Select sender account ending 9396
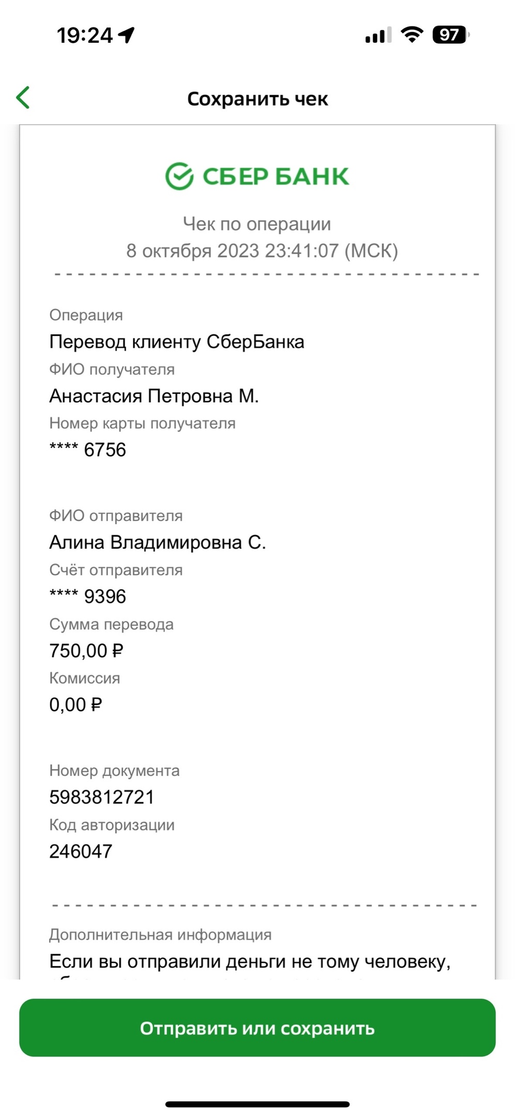The width and height of the screenshot is (515, 1117). [88, 596]
